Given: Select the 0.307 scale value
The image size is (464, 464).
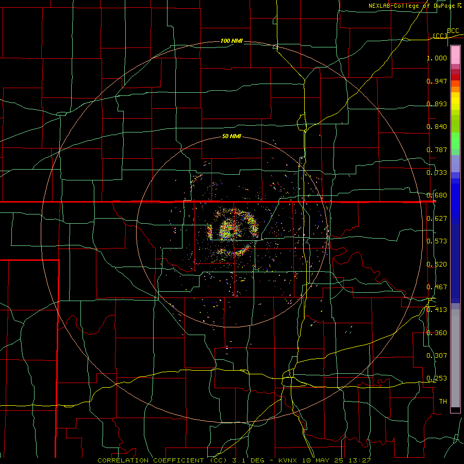Looking at the screenshot, I should (437, 356).
